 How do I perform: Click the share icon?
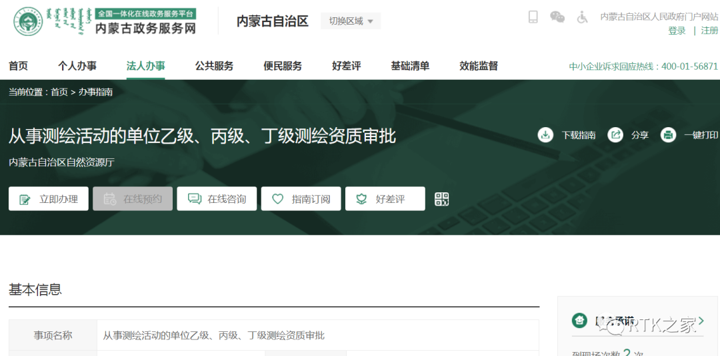[615, 134]
